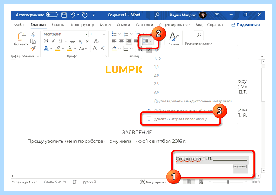
Task: Choose Удалить интервал после абзаца
Action: (x=180, y=119)
